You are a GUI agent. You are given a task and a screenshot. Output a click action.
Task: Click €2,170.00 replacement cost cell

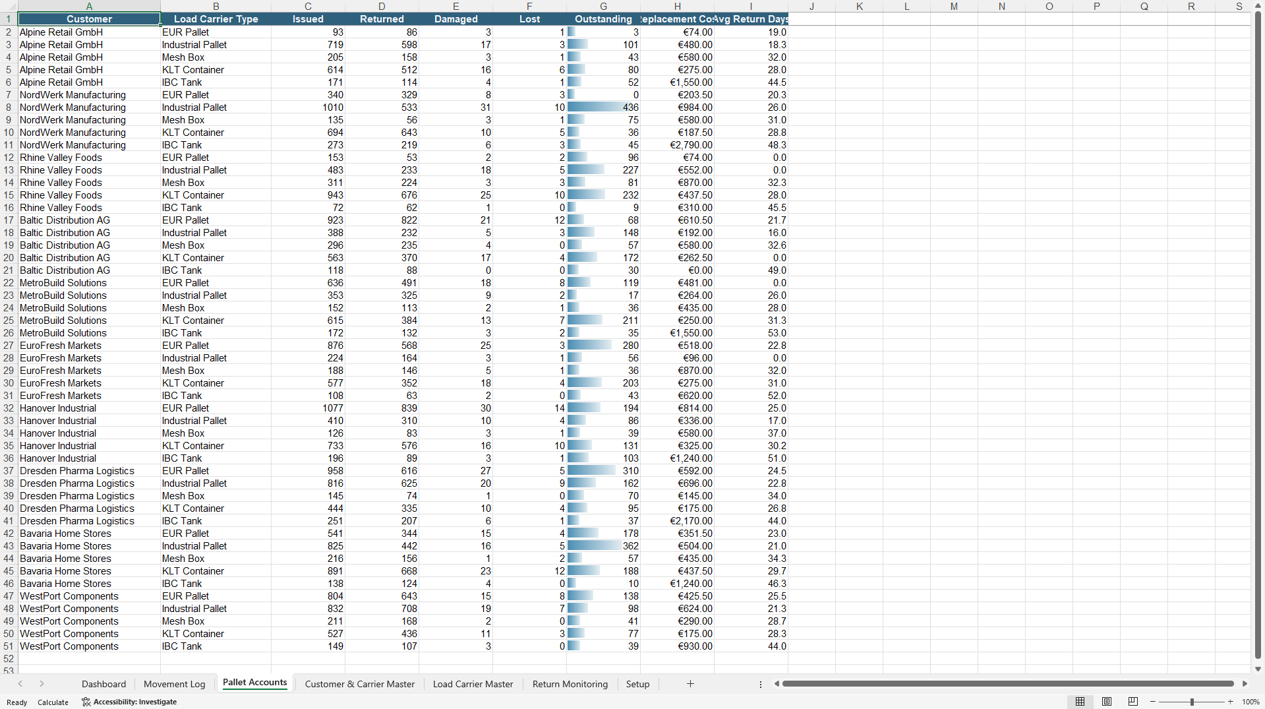click(x=677, y=521)
